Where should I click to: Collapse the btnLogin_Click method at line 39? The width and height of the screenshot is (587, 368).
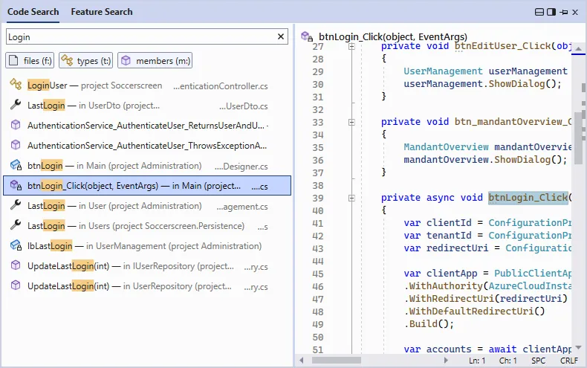(351, 198)
